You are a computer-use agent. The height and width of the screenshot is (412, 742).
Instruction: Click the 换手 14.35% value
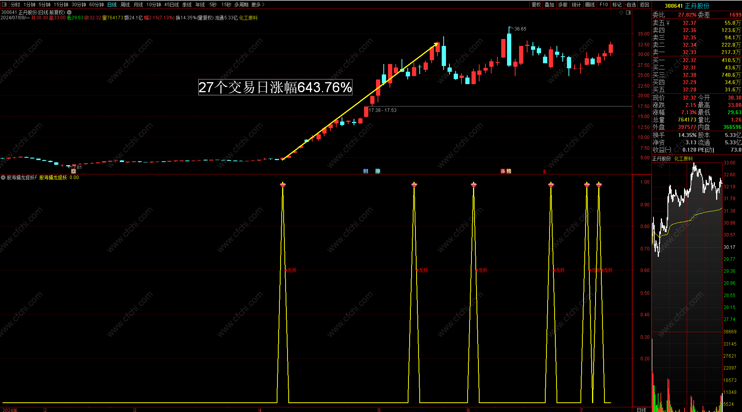688,135
